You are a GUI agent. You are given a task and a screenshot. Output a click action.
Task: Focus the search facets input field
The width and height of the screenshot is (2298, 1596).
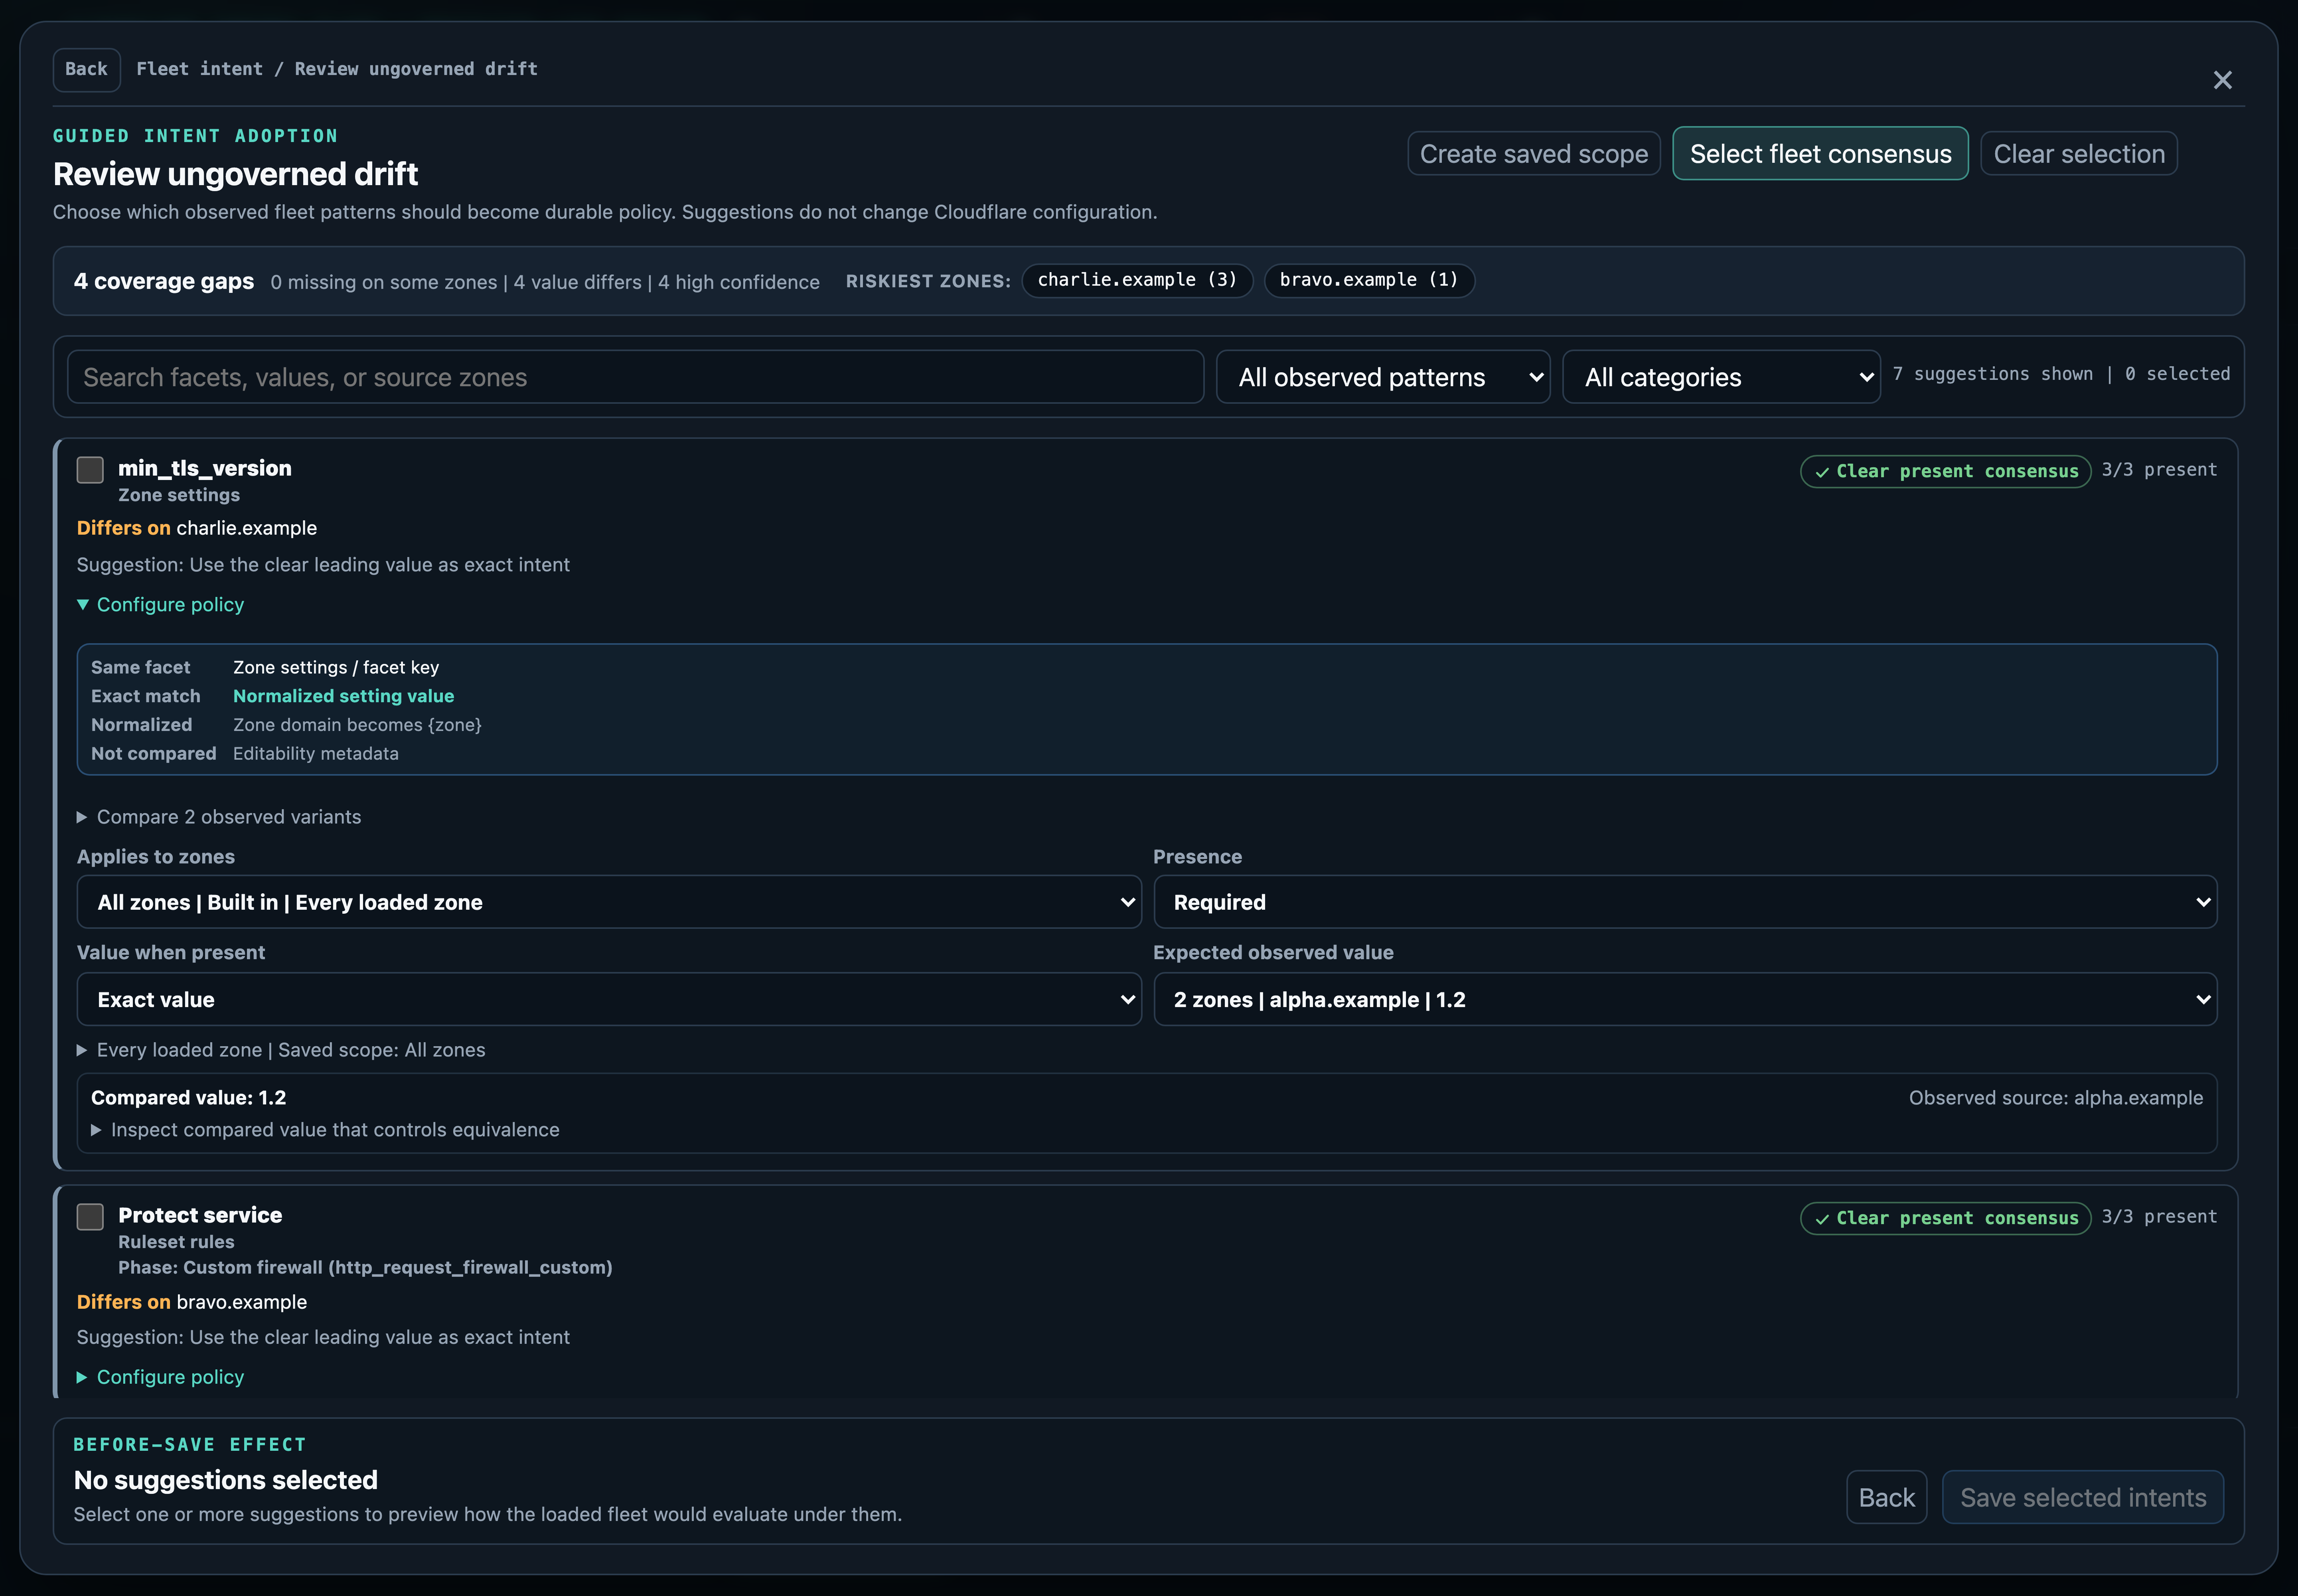[x=635, y=377]
